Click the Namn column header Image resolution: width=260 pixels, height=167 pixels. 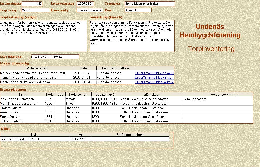click(x=22, y=95)
